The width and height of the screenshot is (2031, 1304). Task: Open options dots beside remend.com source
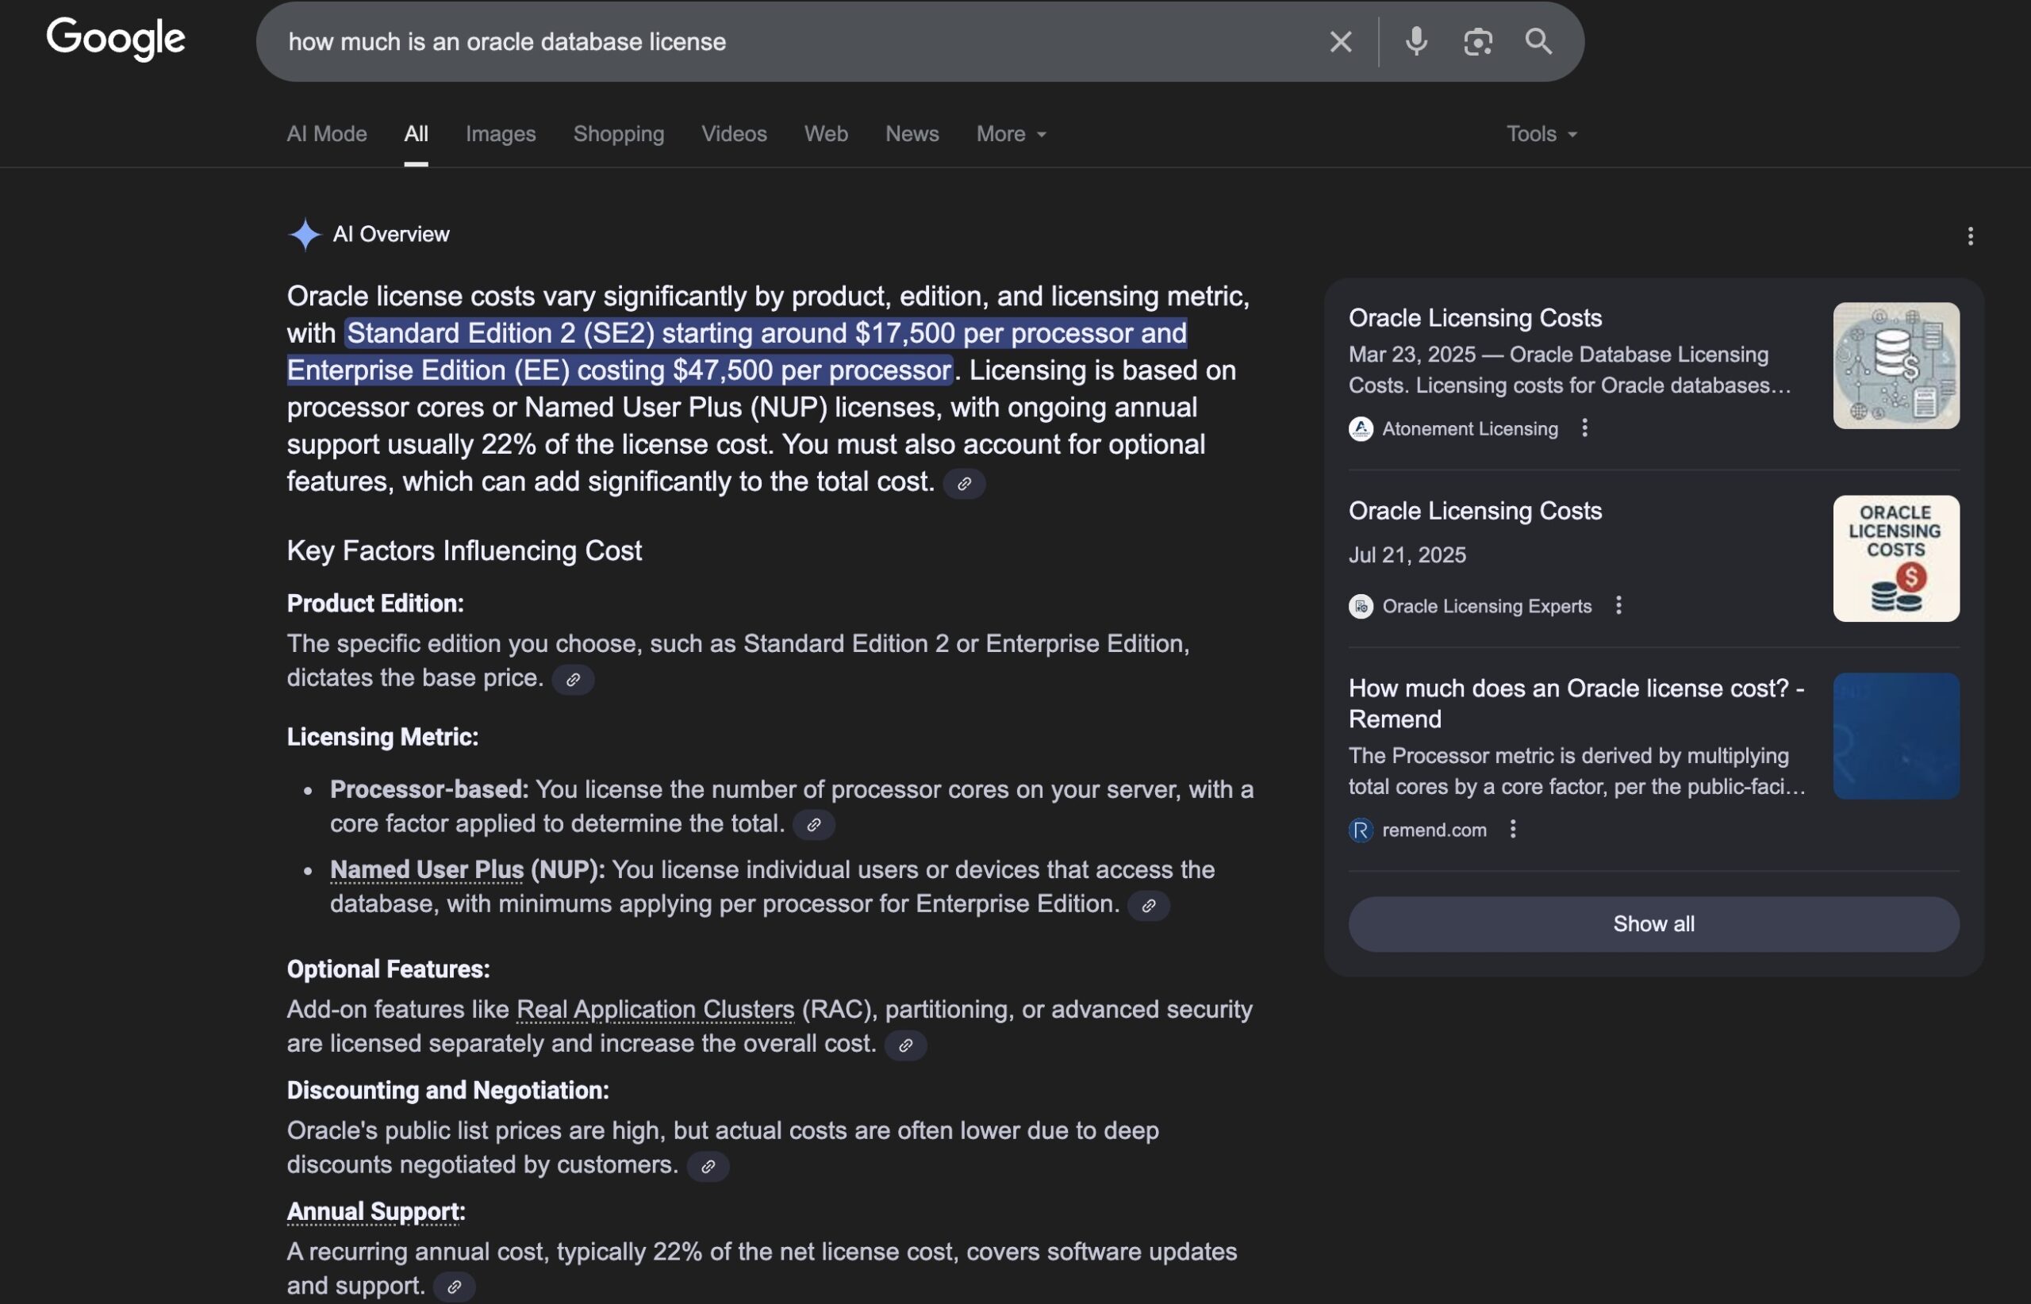1513,830
